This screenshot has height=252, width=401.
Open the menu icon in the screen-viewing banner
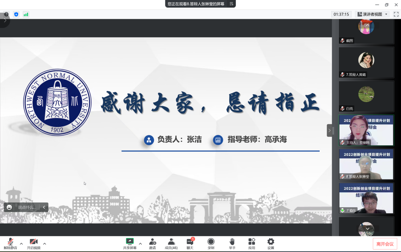pyautogui.click(x=231, y=4)
